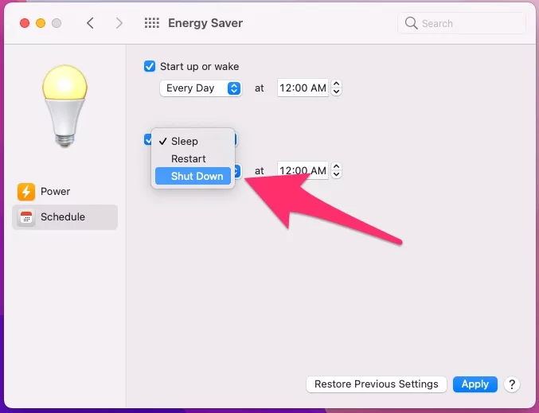
Task: Click the sleep time stepper arrows
Action: coord(336,170)
